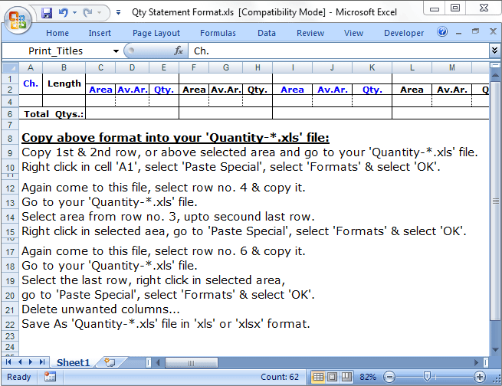Go to last sheet navigation arrow
This screenshot has height=386, width=502.
(x=42, y=361)
